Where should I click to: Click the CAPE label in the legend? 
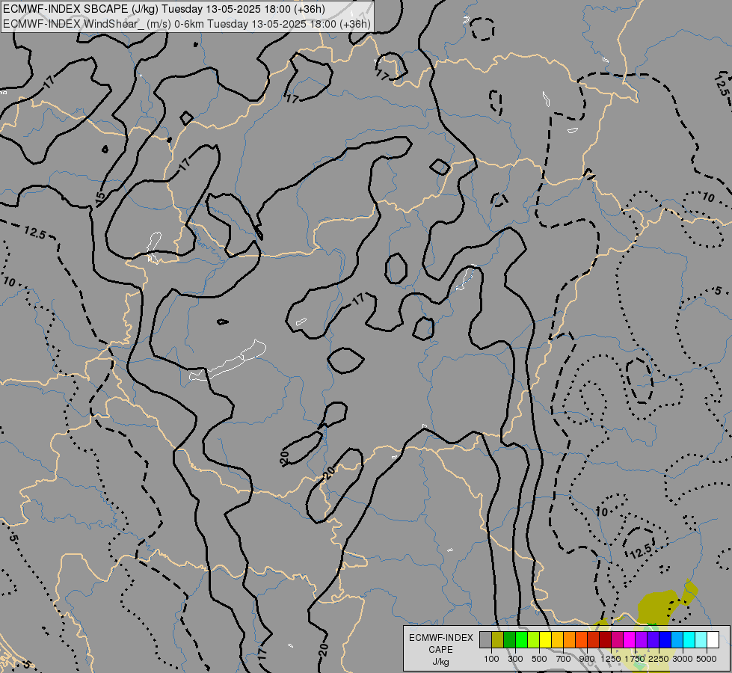[440, 650]
